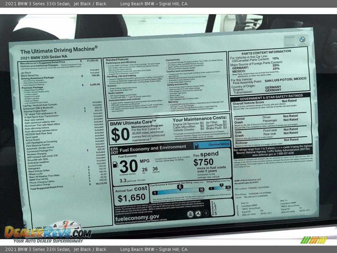Click the 'Safety and security' heading

[x=178, y=85]
